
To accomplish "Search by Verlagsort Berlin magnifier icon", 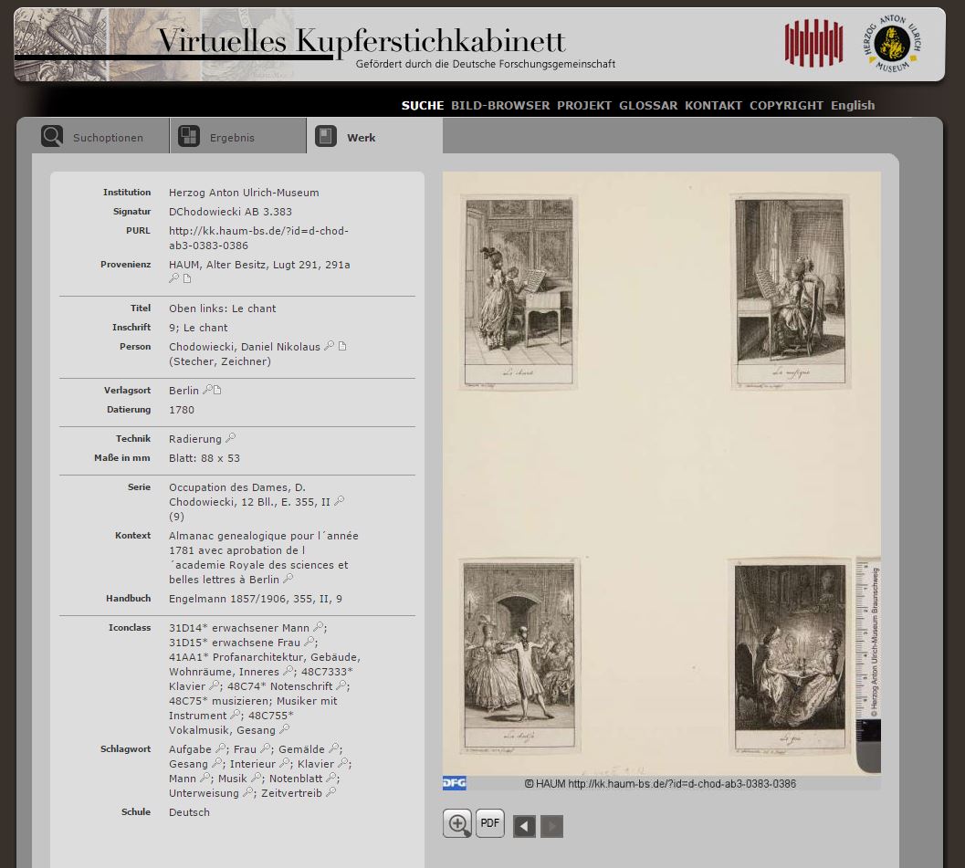I will coord(207,390).
